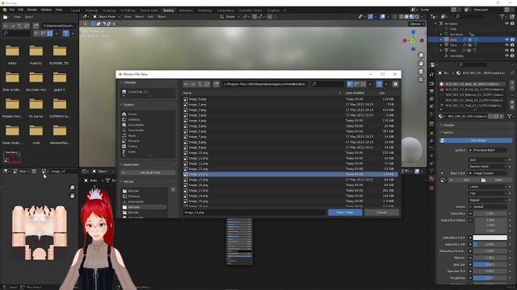Screen dimensions: 517x290
Task: Click the file path field in File View dialog
Action: [265, 84]
